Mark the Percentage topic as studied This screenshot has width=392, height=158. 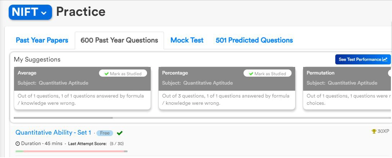coord(267,73)
